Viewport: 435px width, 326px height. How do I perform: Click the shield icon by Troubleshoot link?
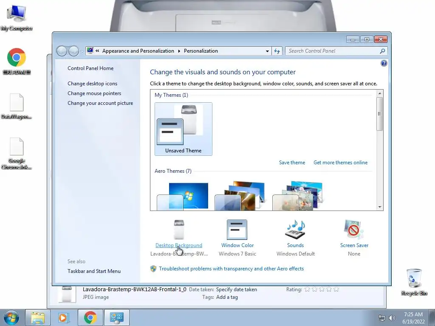(x=153, y=269)
